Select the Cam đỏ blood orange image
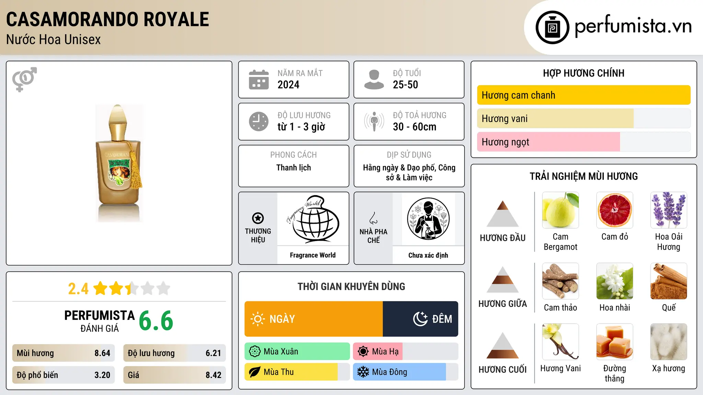The image size is (703, 395). [x=615, y=210]
